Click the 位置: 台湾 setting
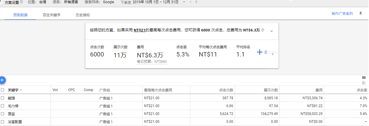This screenshot has height=126, width=369. (37, 2)
